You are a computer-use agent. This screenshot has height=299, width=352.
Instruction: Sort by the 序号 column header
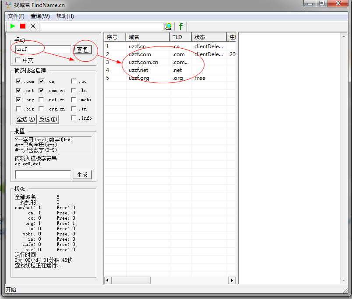pyautogui.click(x=115, y=37)
